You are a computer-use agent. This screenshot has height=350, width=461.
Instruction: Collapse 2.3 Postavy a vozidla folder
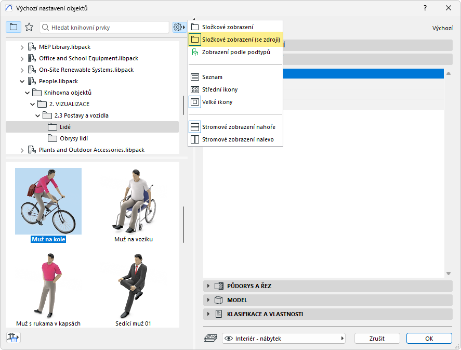click(x=37, y=115)
